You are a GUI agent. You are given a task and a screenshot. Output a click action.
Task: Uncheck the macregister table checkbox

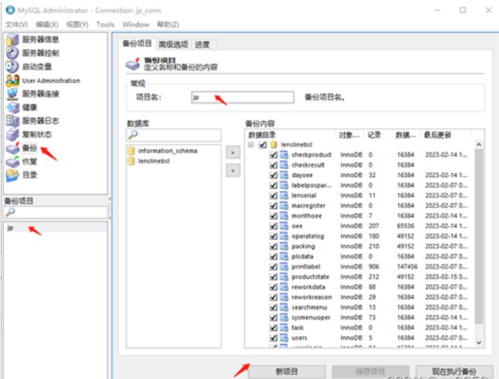pyautogui.click(x=273, y=206)
